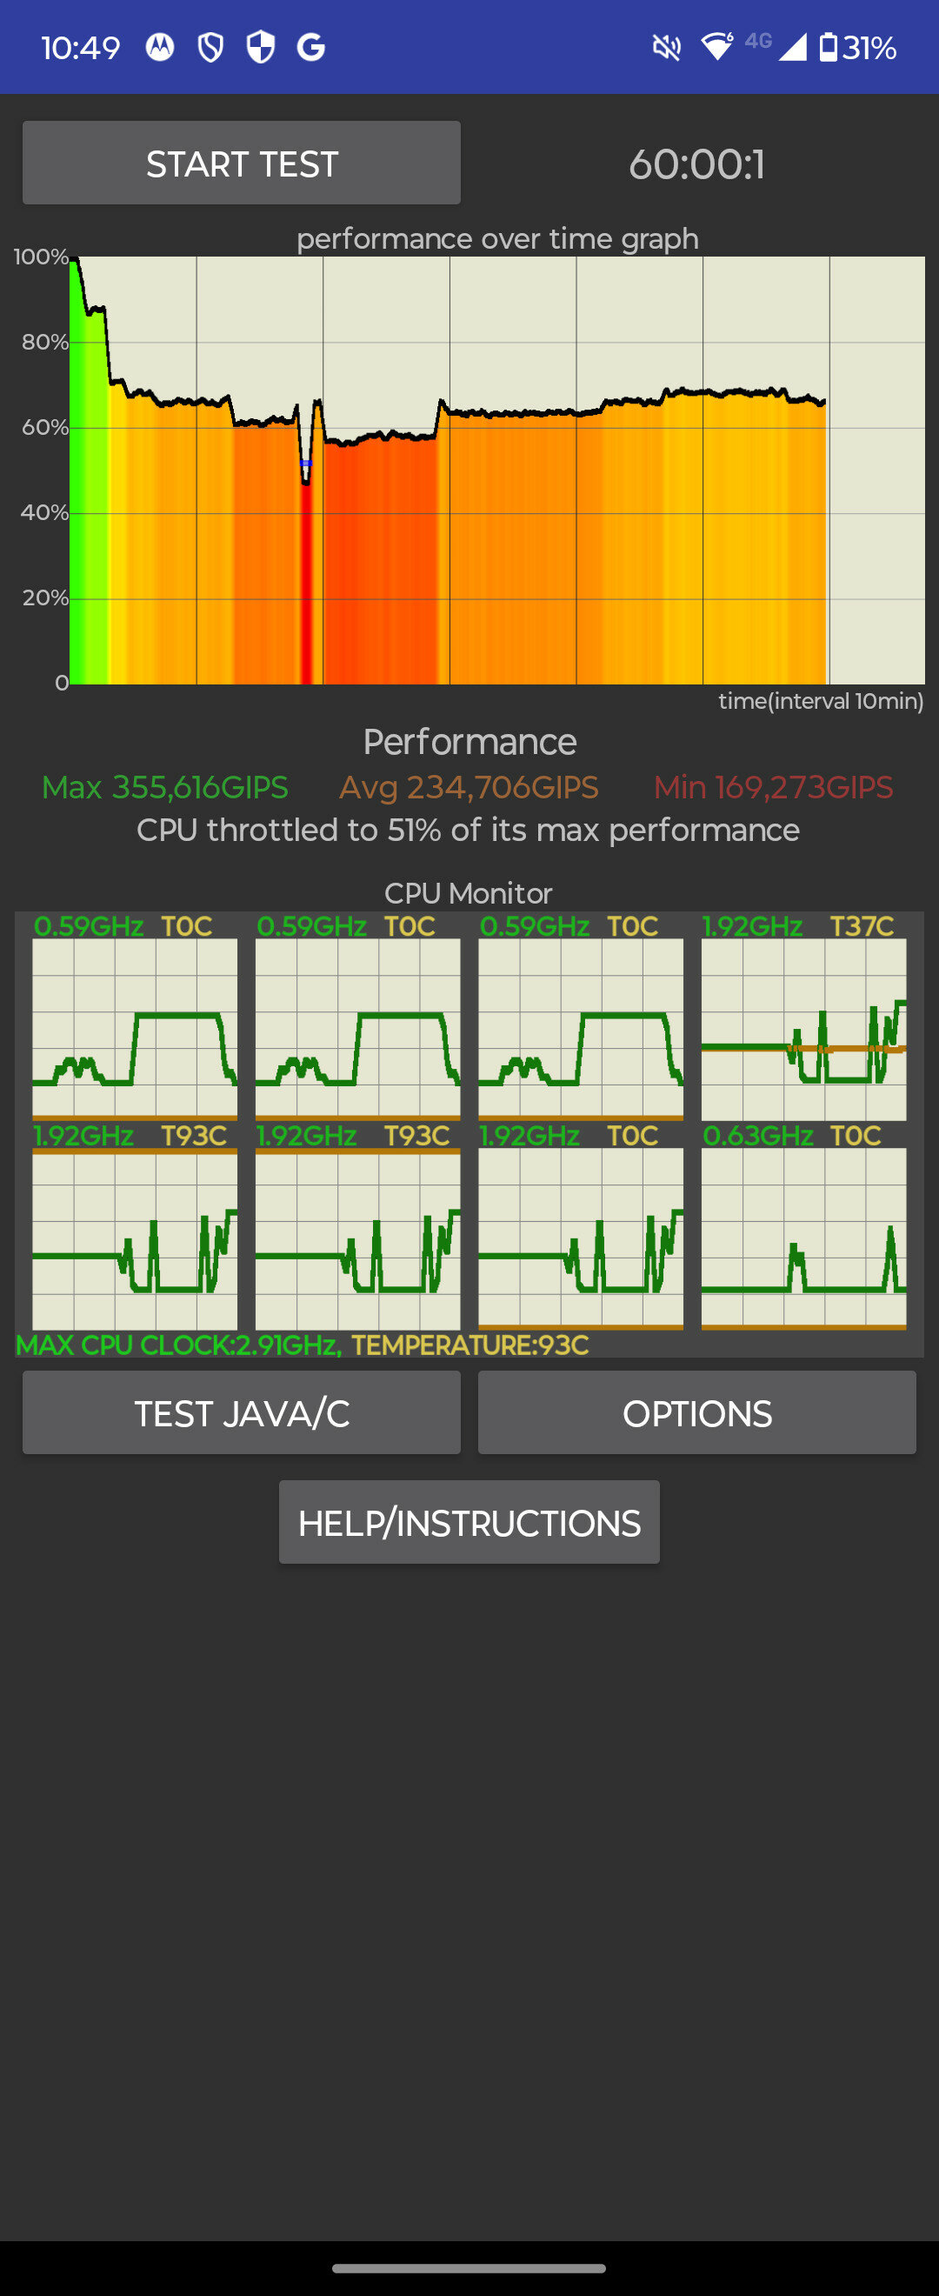Viewport: 939px width, 2296px height.
Task: Tap the 60:00:1 elapsed timer
Action: click(696, 164)
